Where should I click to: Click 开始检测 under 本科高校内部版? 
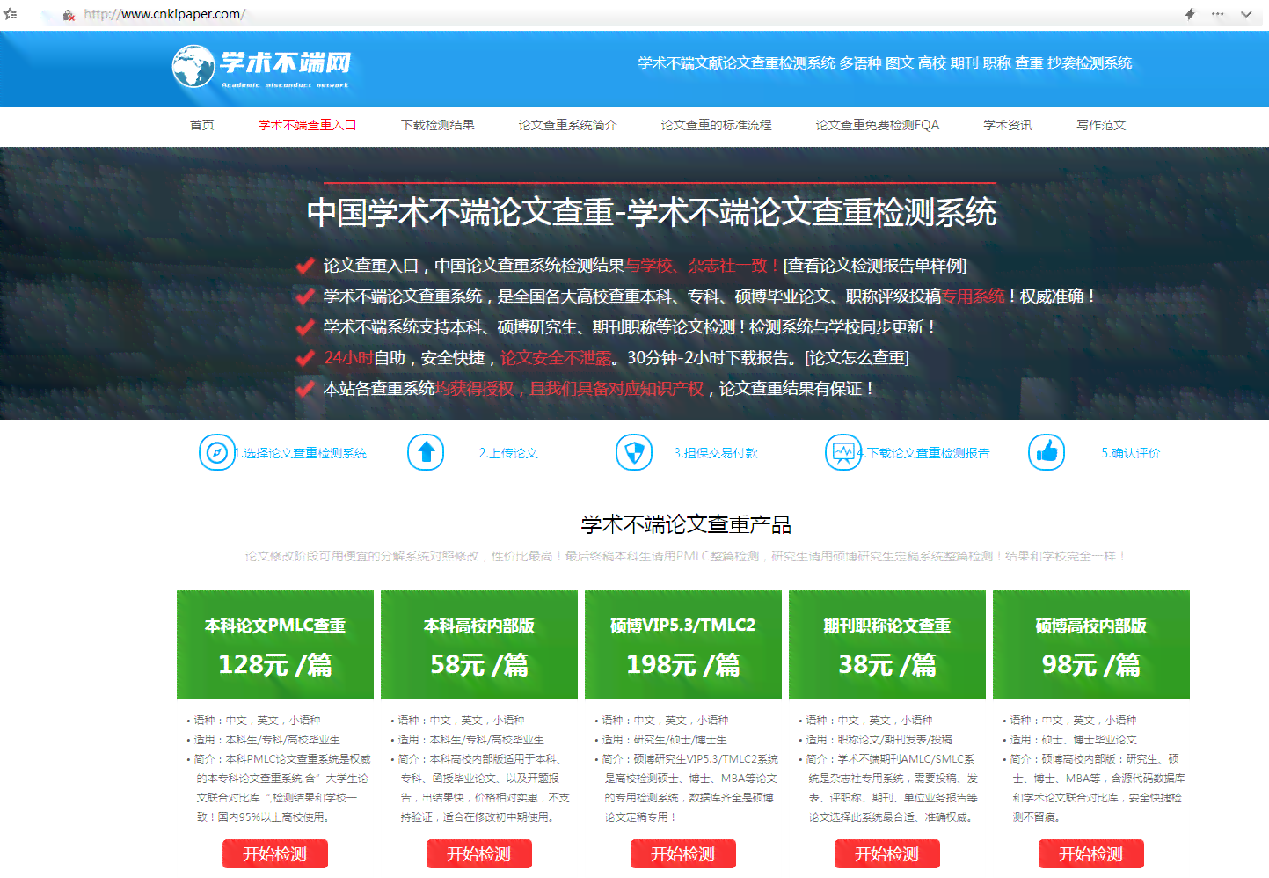(x=479, y=854)
